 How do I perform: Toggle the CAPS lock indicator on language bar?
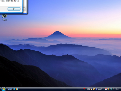click(x=99, y=88)
